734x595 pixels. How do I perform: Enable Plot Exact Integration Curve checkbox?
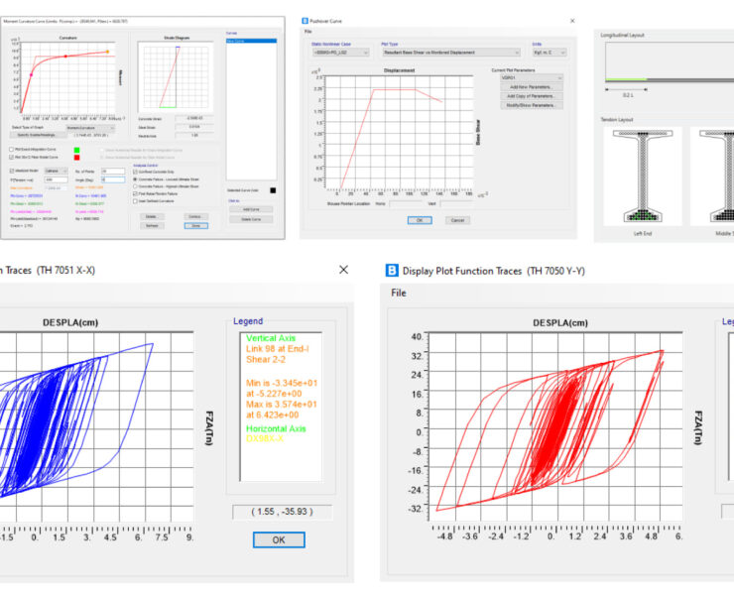(x=11, y=150)
